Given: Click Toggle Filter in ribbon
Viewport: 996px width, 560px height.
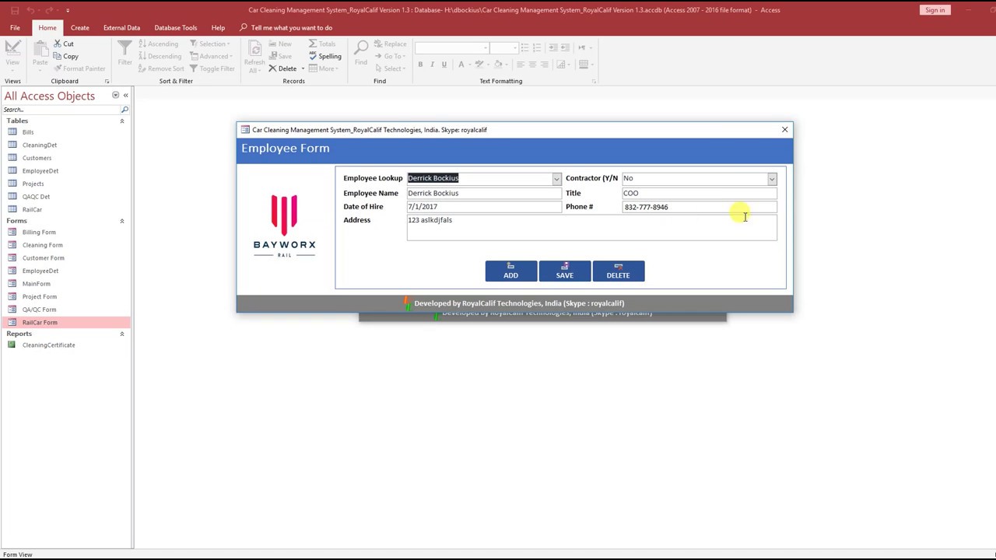Looking at the screenshot, I should 212,68.
